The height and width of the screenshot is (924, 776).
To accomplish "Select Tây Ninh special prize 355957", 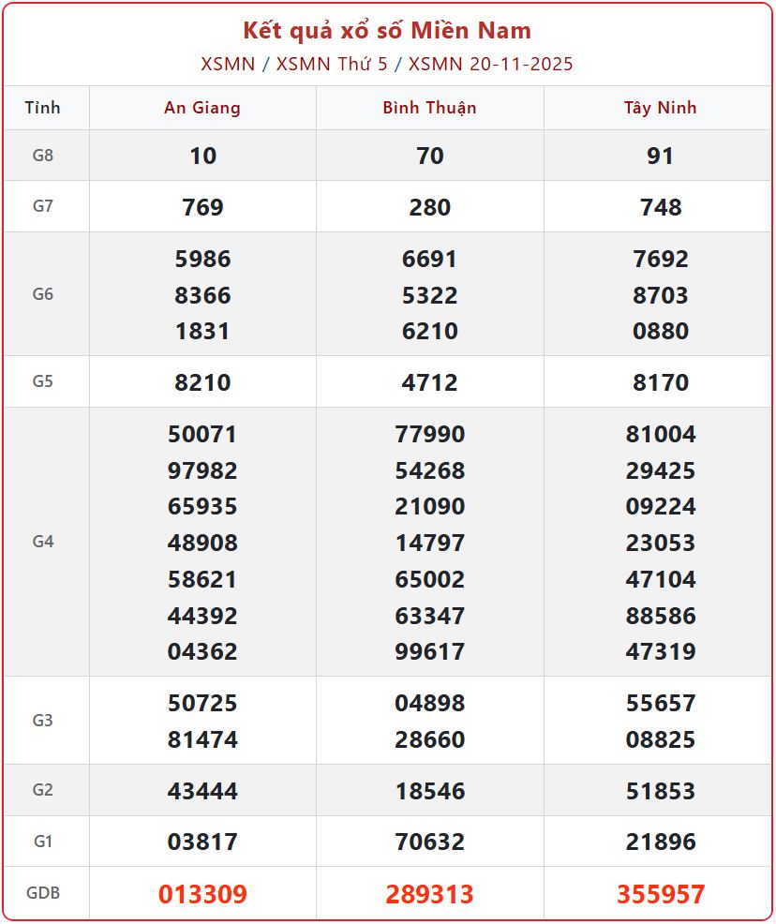I will 660,894.
